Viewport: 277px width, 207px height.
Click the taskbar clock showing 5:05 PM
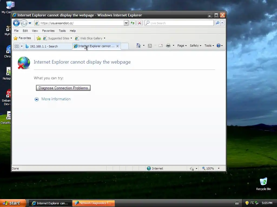[x=267, y=203]
